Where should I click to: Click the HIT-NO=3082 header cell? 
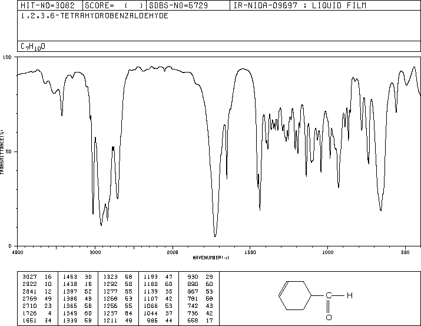tap(50, 5)
